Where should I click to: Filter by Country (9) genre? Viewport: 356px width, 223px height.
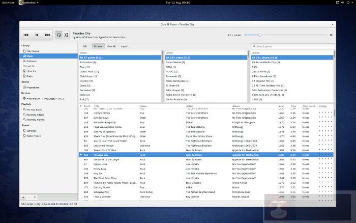point(120,81)
